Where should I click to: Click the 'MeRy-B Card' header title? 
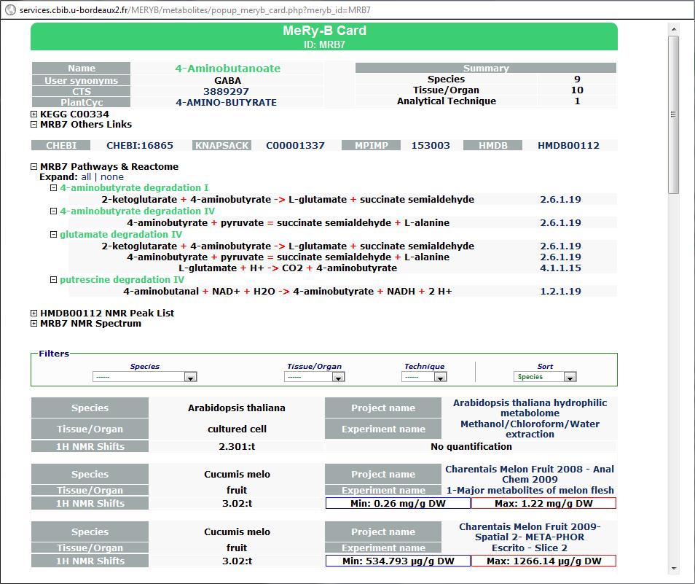324,31
